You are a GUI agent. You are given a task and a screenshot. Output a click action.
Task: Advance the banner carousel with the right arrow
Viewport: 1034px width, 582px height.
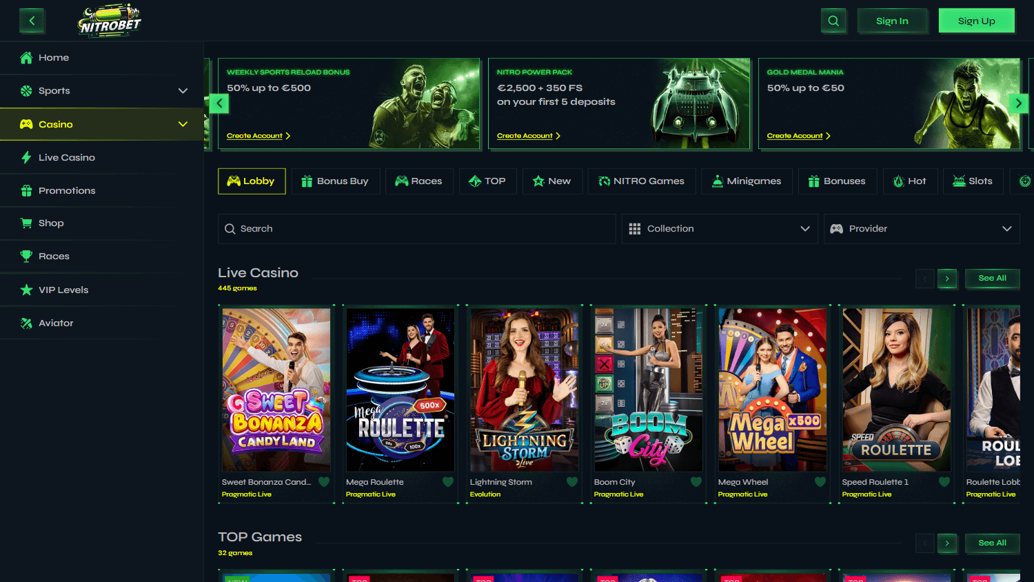[x=1018, y=103]
